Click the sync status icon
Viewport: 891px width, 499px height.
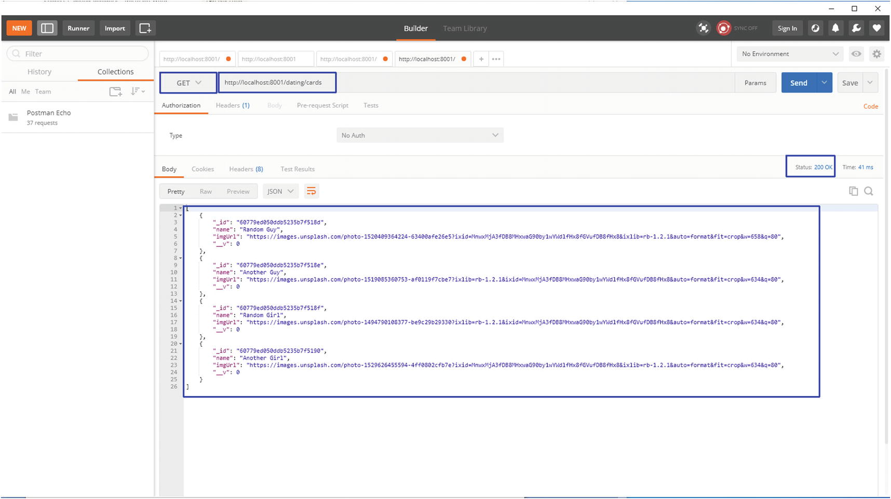(723, 28)
